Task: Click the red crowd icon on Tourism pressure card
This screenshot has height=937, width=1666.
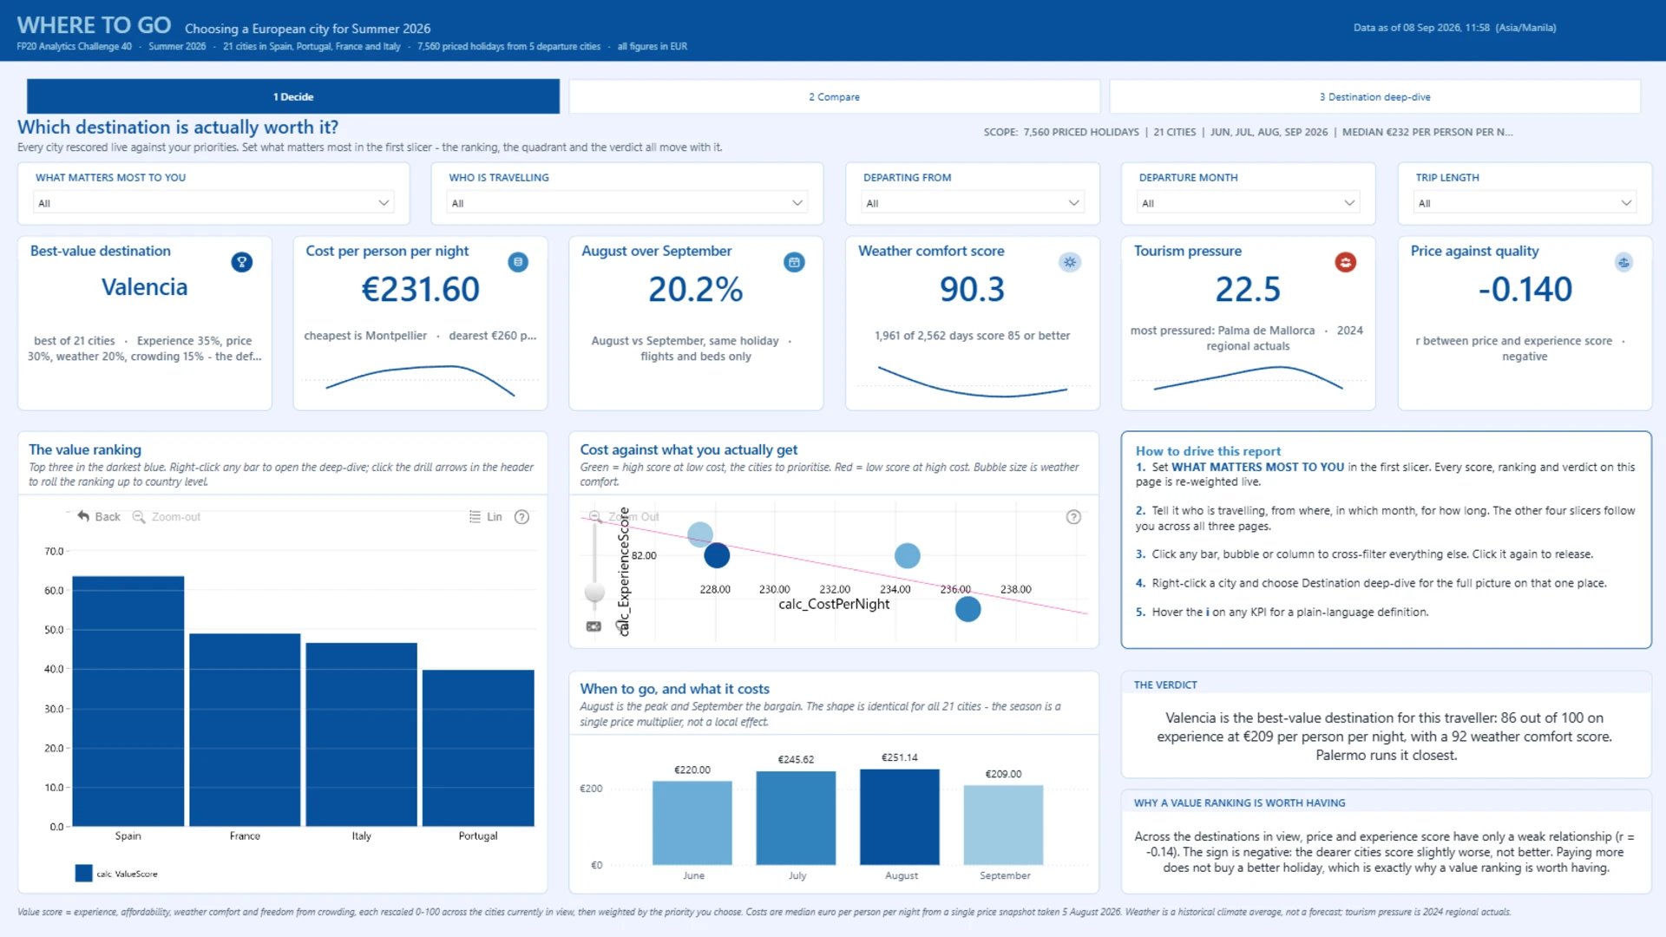Action: pyautogui.click(x=1346, y=262)
